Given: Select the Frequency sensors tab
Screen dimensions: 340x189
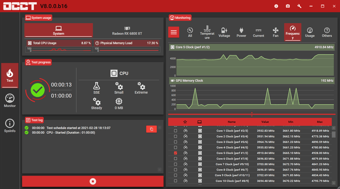Looking at the screenshot, I should pyautogui.click(x=293, y=32).
